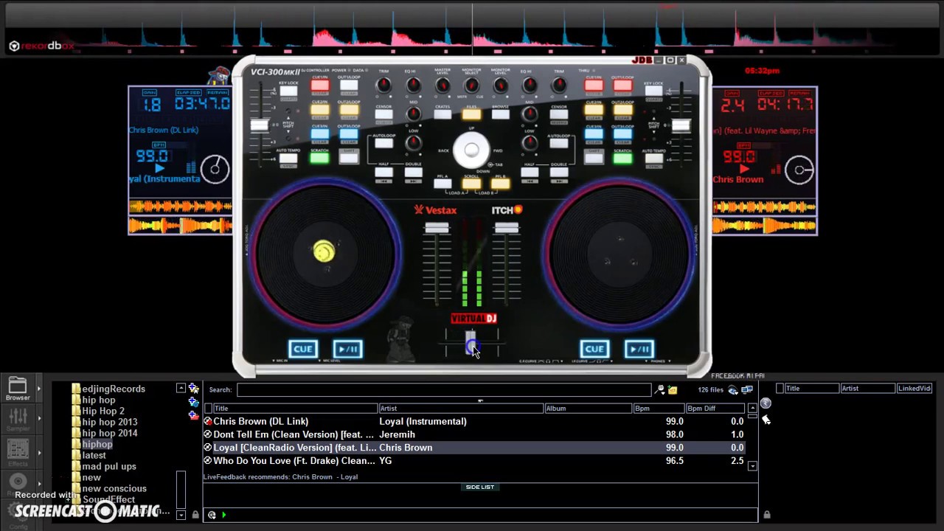Click the round disc icon on side panel
This screenshot has width=944, height=531.
(x=766, y=403)
